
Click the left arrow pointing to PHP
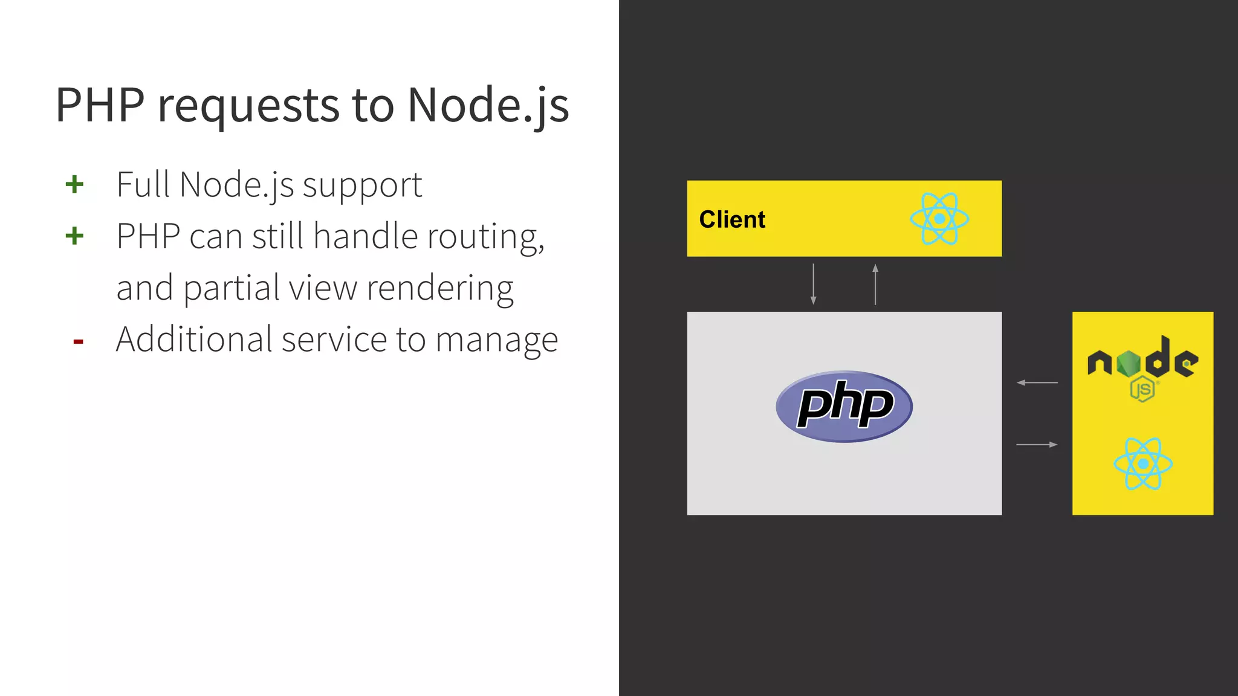pos(1037,382)
